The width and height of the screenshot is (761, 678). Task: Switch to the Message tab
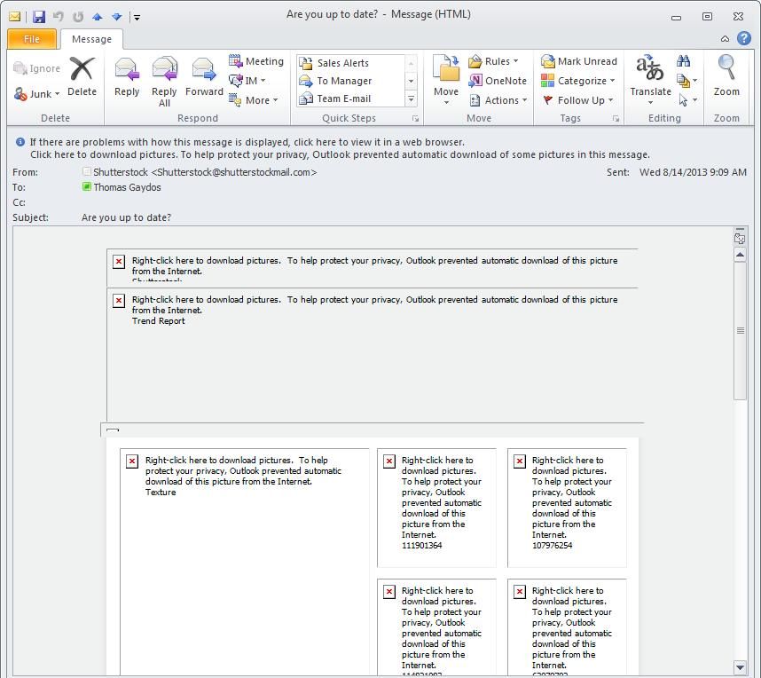point(91,39)
